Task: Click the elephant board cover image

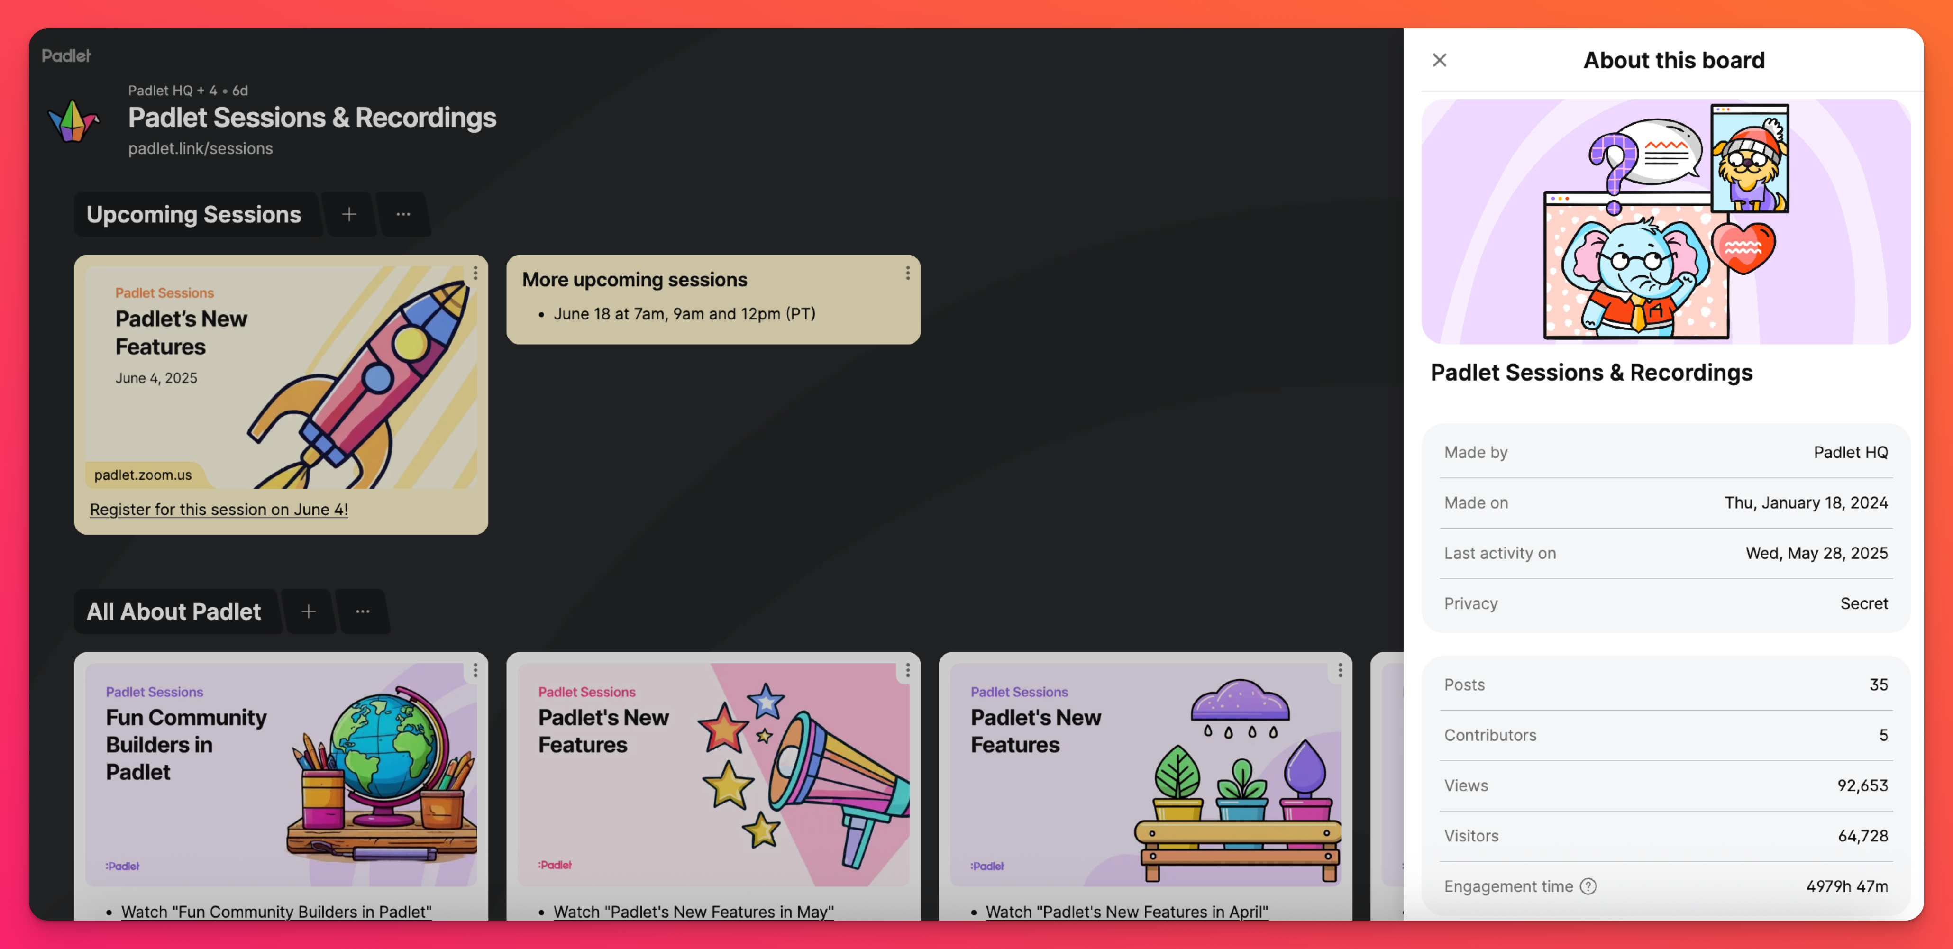Action: (1666, 221)
